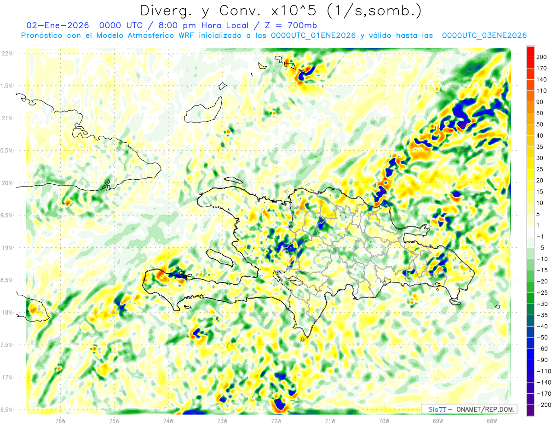Click the '69W' longitude label
The width and height of the screenshot is (552, 427).
pyautogui.click(x=437, y=421)
